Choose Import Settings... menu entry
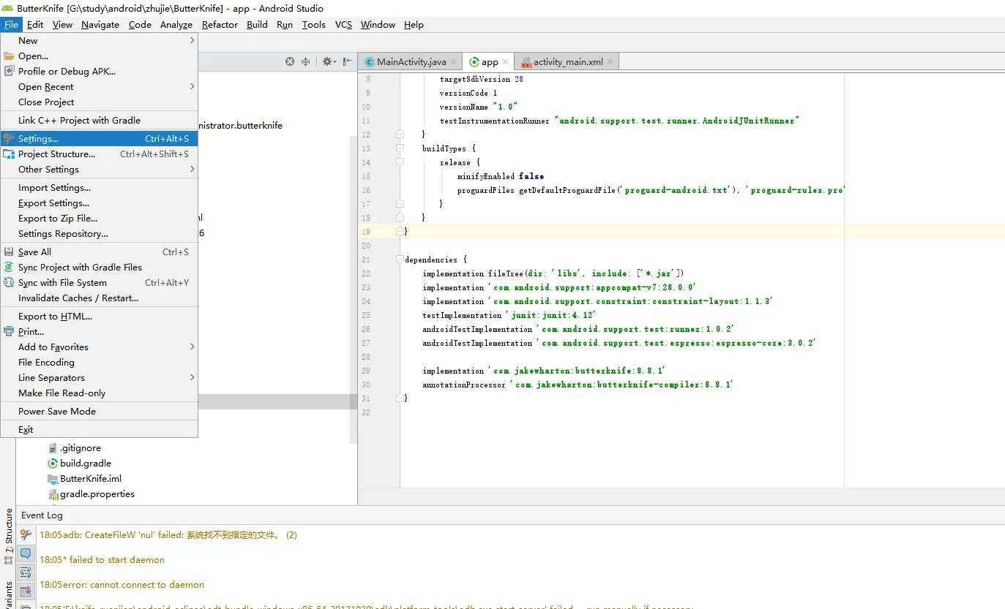The height and width of the screenshot is (609, 1005). coord(99,187)
